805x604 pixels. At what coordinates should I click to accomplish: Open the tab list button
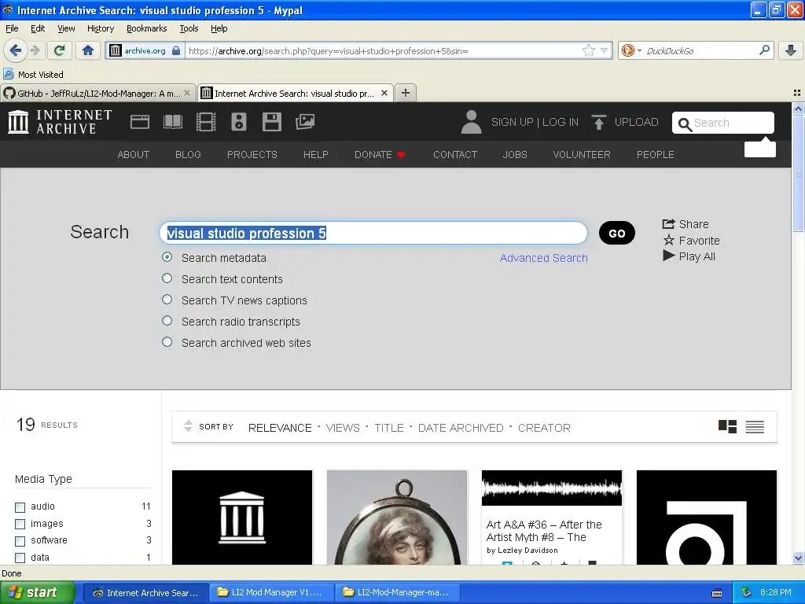[x=797, y=93]
